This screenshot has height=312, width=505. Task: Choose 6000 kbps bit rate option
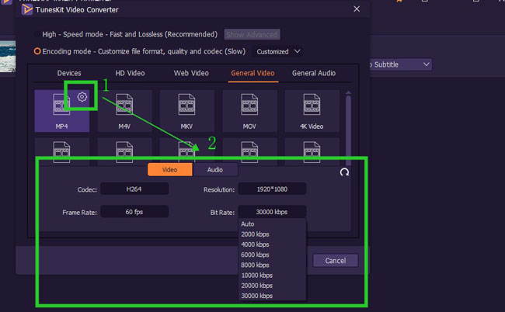point(272,255)
